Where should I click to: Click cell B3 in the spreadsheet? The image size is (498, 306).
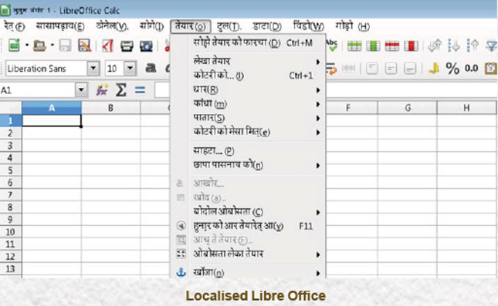[110, 145]
